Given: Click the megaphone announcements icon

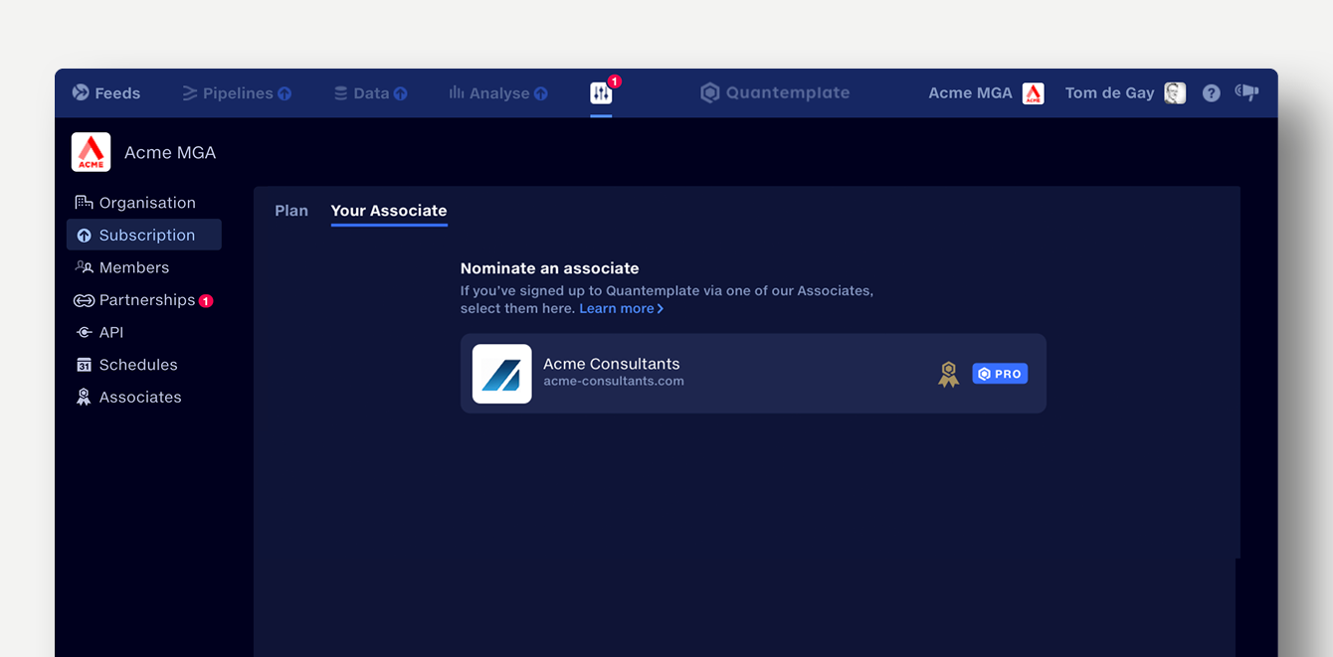Looking at the screenshot, I should pos(1246,92).
